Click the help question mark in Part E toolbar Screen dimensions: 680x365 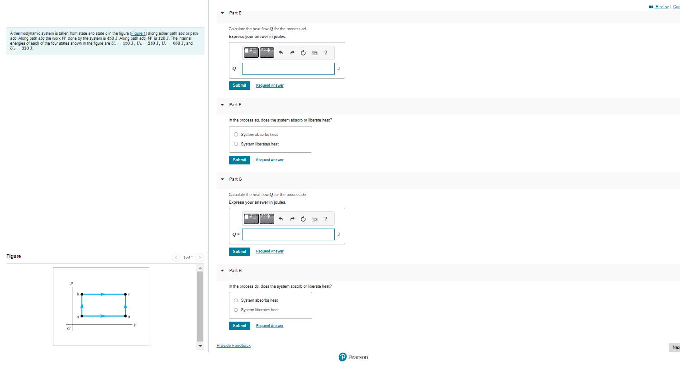[x=326, y=53]
